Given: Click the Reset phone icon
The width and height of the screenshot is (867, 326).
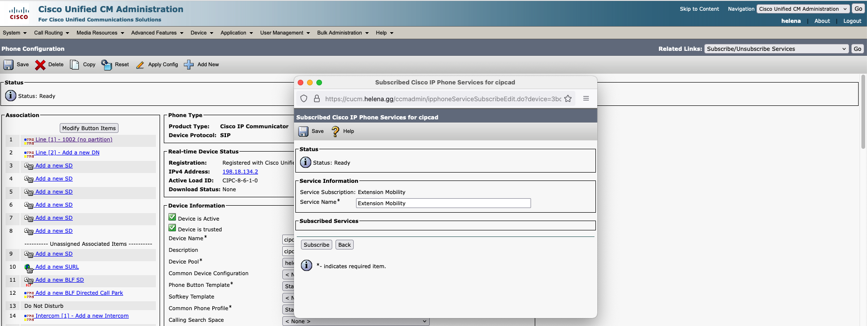Looking at the screenshot, I should (106, 65).
